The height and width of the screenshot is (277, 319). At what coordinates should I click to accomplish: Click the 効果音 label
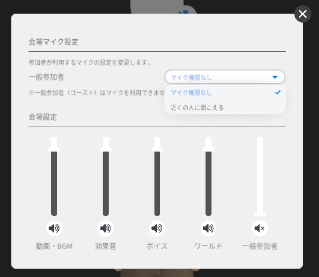[x=106, y=246]
